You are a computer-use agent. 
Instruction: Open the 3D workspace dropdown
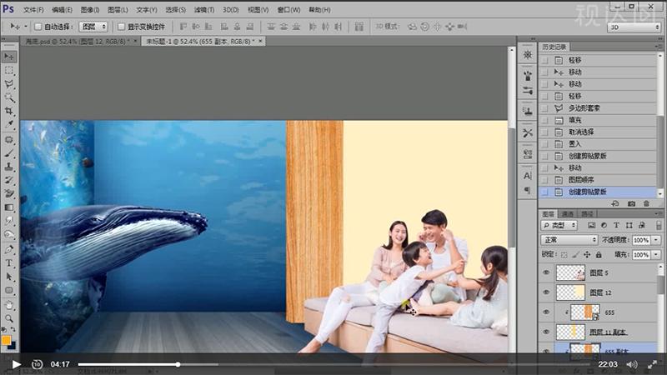tap(634, 27)
